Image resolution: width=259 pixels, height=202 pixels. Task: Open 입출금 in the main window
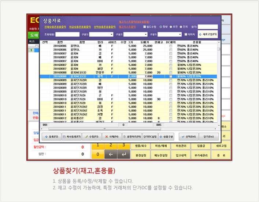click(201, 146)
